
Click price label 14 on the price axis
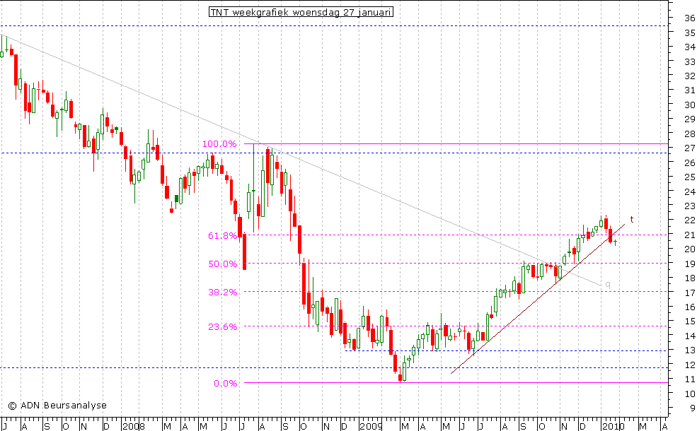[x=690, y=336]
